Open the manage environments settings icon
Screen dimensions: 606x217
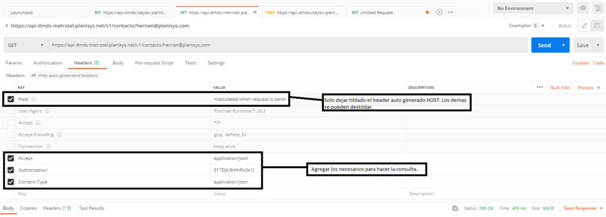[598, 8]
